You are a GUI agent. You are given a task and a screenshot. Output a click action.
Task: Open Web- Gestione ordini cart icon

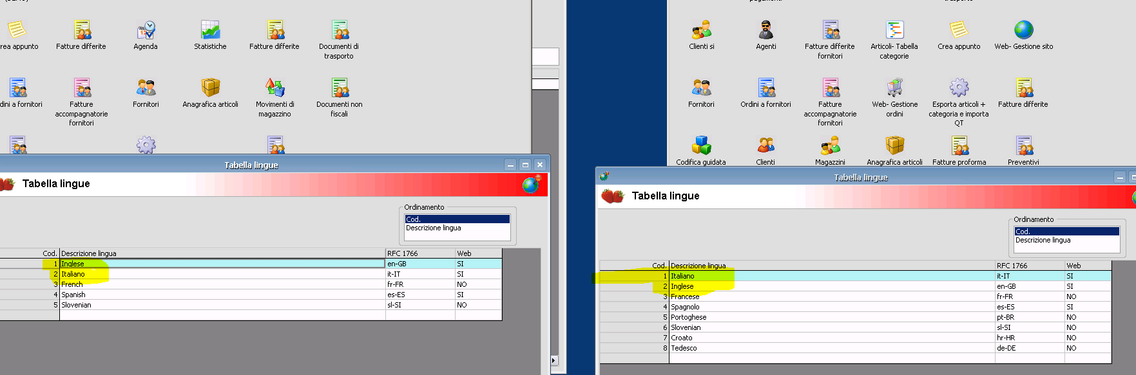(x=894, y=88)
